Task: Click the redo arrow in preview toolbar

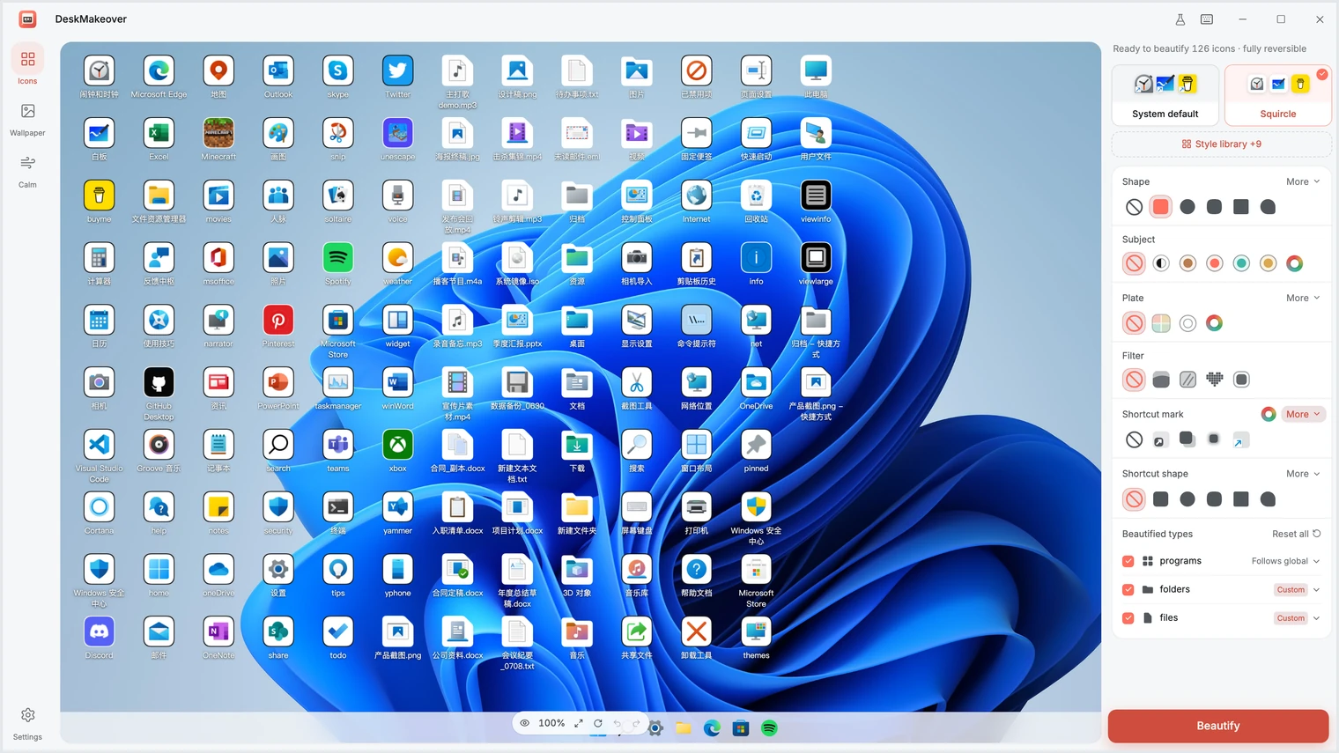Action: coord(636,723)
